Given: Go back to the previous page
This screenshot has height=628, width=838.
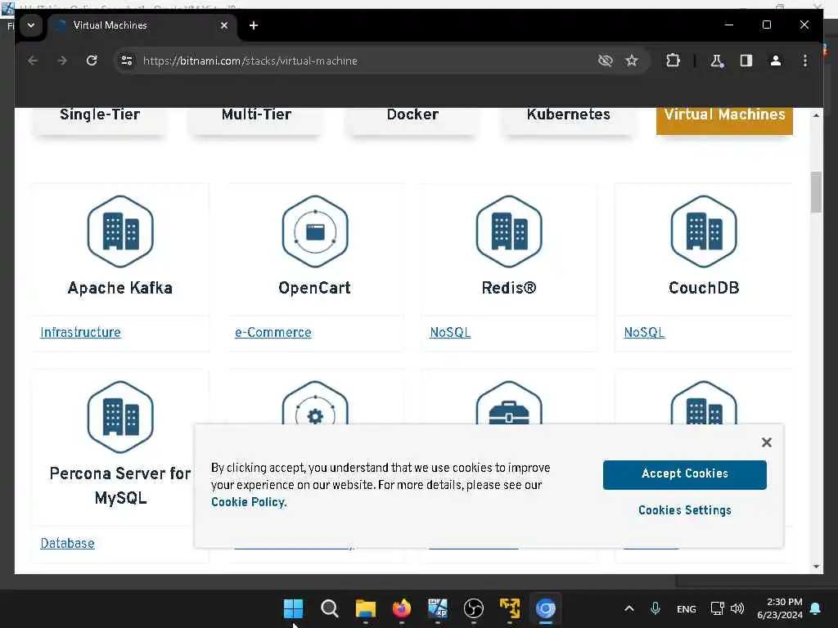Looking at the screenshot, I should tap(33, 61).
